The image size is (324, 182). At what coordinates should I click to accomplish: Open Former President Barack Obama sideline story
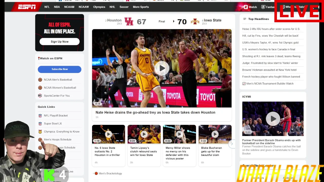tap(271, 142)
